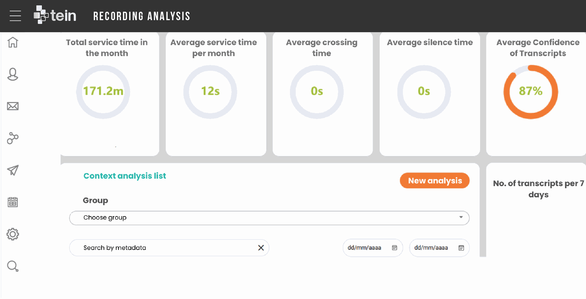This screenshot has width=586, height=299.
Task: Click the Home icon in sidebar
Action: point(13,42)
